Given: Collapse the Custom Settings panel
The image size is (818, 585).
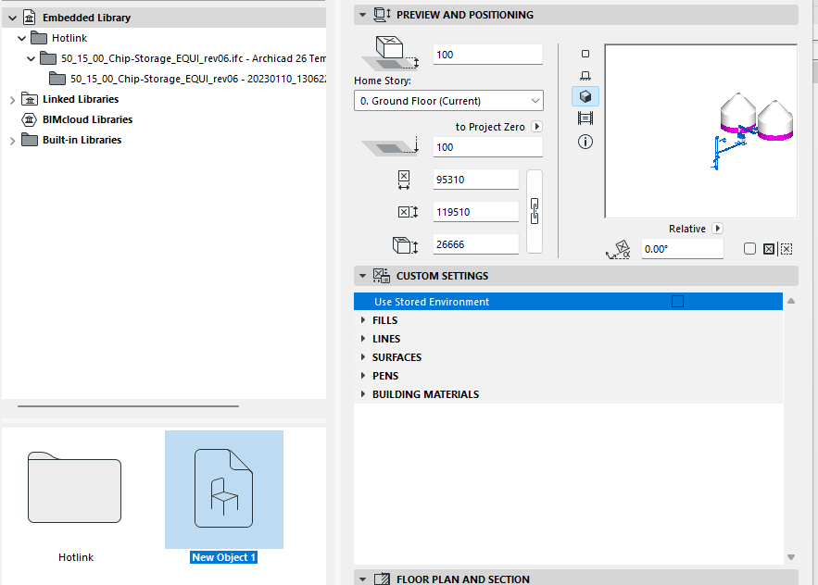Looking at the screenshot, I should point(362,276).
